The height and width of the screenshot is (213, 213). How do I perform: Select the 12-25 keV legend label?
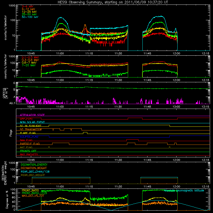click(29, 12)
